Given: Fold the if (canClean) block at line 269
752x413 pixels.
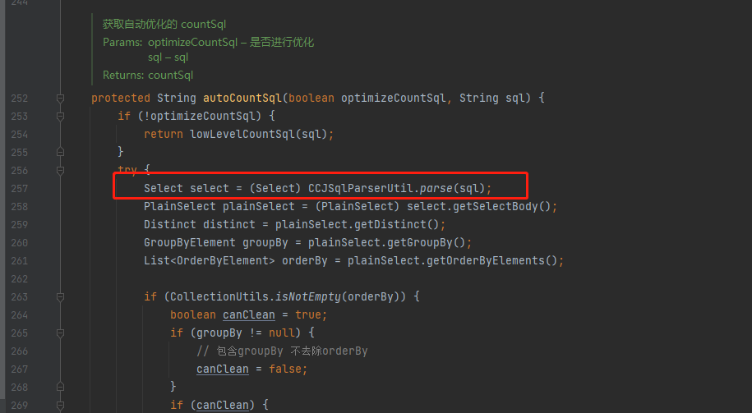Looking at the screenshot, I should (61, 406).
